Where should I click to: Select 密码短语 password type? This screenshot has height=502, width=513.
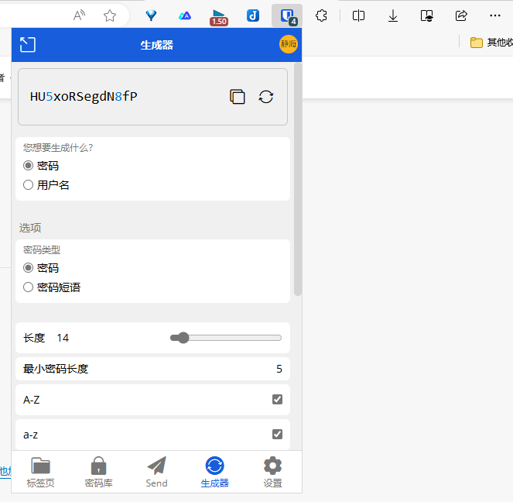29,287
